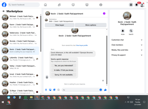Open Brenda's conversation
The height and width of the screenshot is (109, 148).
20,42
